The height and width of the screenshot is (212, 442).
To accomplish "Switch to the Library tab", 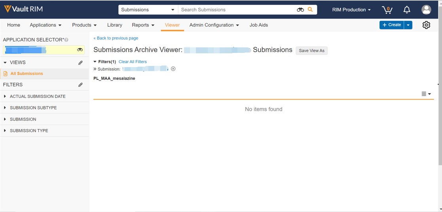I will click(x=114, y=25).
